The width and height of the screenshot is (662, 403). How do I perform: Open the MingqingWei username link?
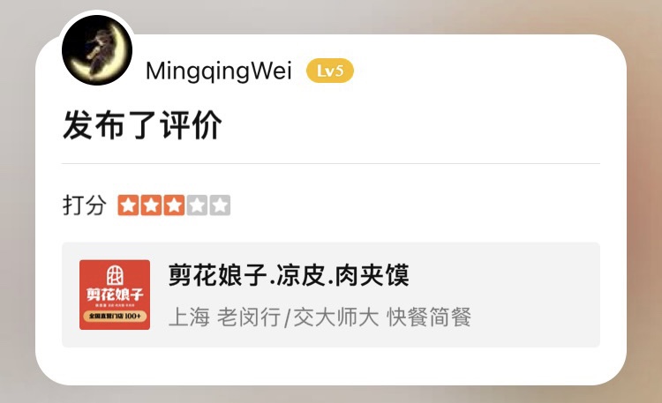219,71
